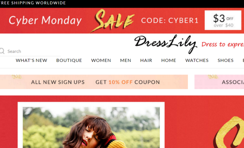The height and width of the screenshot is (148, 244).
Task: Open the WOMEN category menu
Action: click(x=101, y=60)
